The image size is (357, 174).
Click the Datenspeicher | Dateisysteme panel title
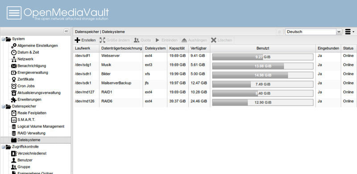(100, 32)
